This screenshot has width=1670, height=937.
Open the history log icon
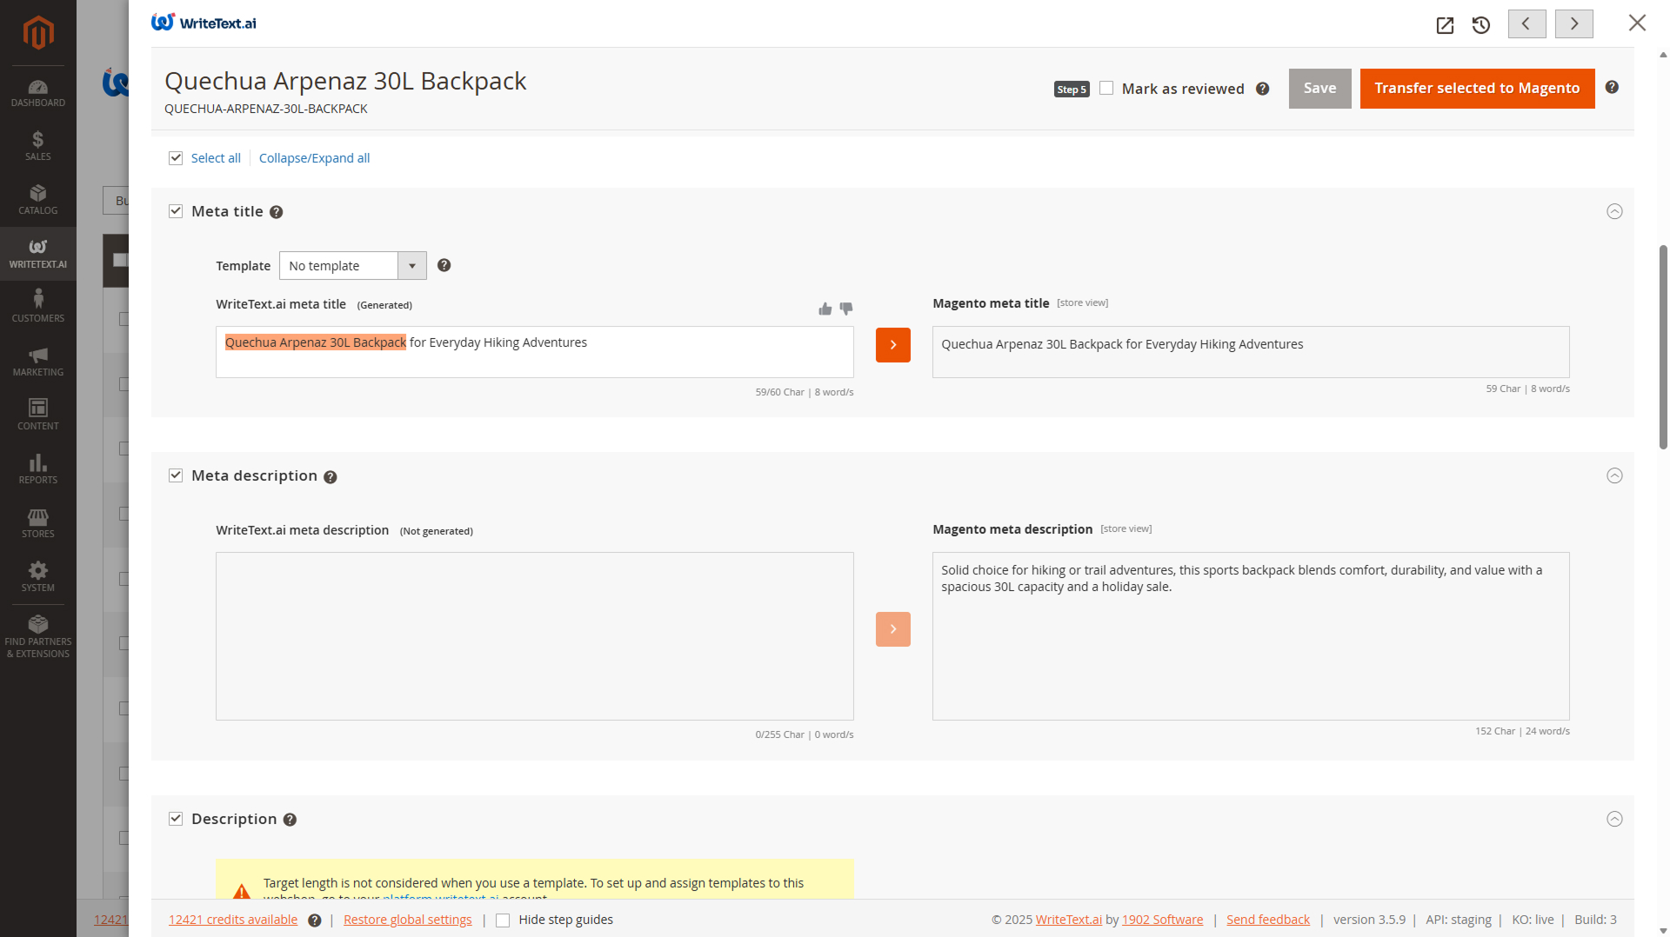[1481, 25]
